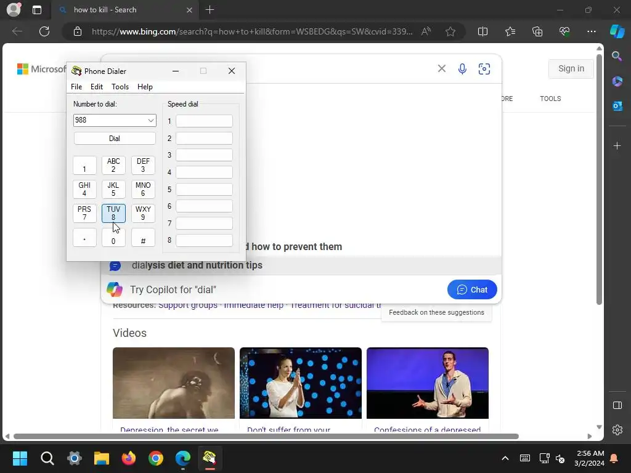This screenshot has width=631, height=473.
Task: Tap keypad key PRS 7
Action: coord(84,213)
